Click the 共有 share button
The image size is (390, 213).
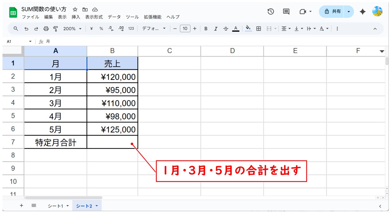tap(332, 11)
